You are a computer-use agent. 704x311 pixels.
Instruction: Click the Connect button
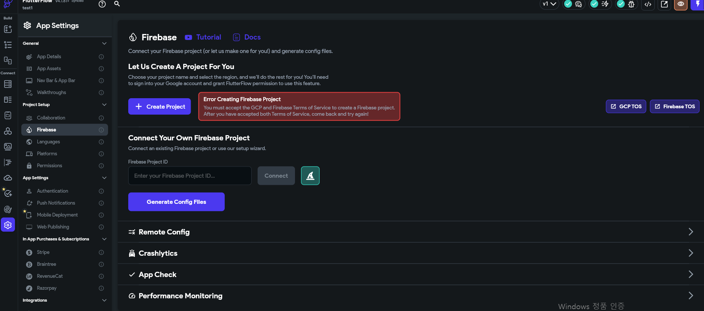276,175
